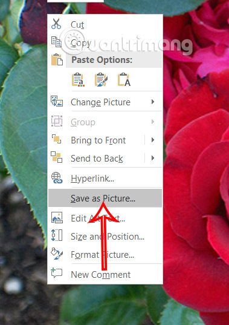The image size is (229, 325).
Task: Open Size and Position... entry
Action: pos(105,236)
